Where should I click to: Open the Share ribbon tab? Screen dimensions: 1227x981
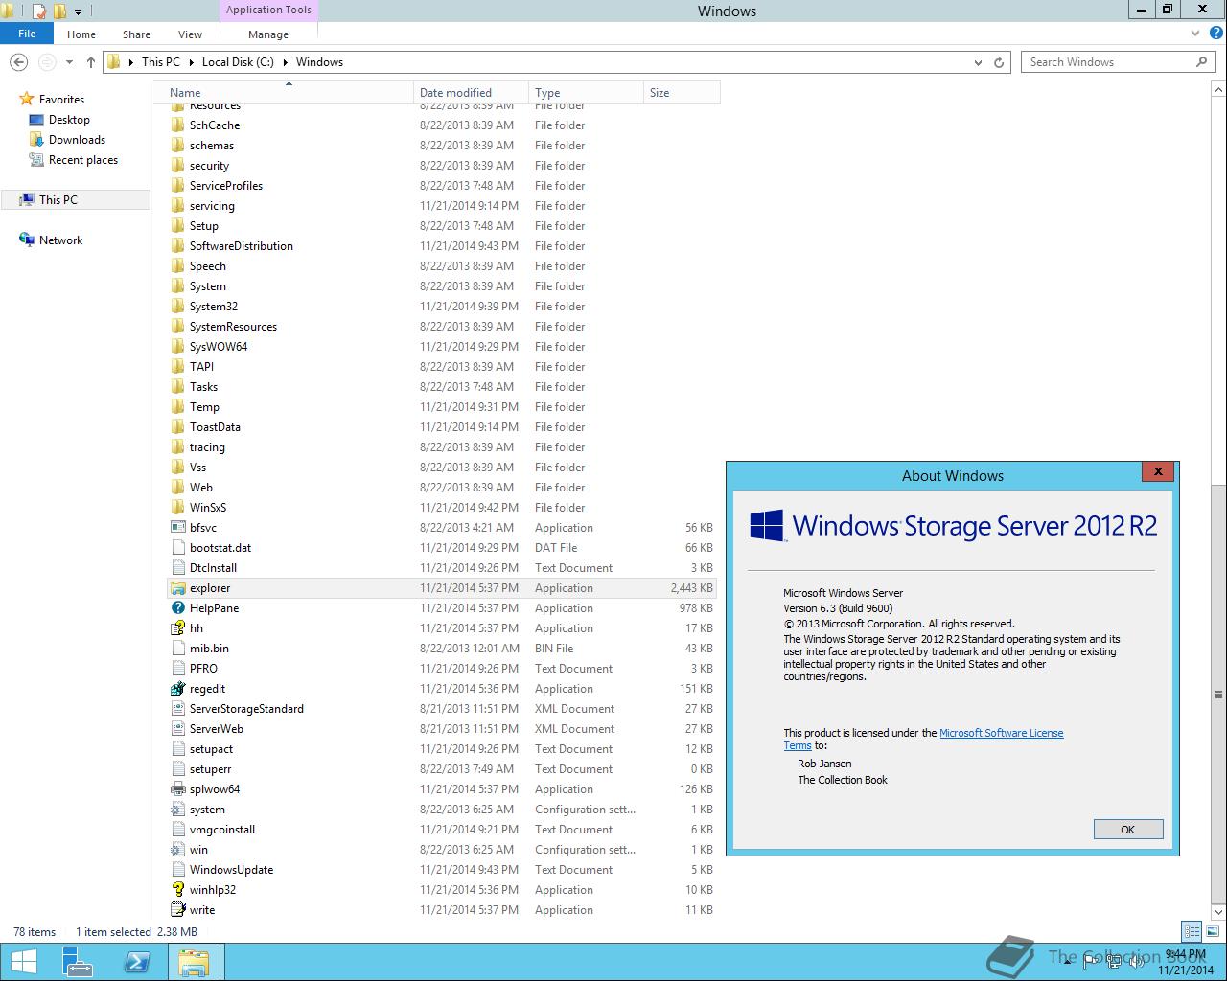coord(136,34)
